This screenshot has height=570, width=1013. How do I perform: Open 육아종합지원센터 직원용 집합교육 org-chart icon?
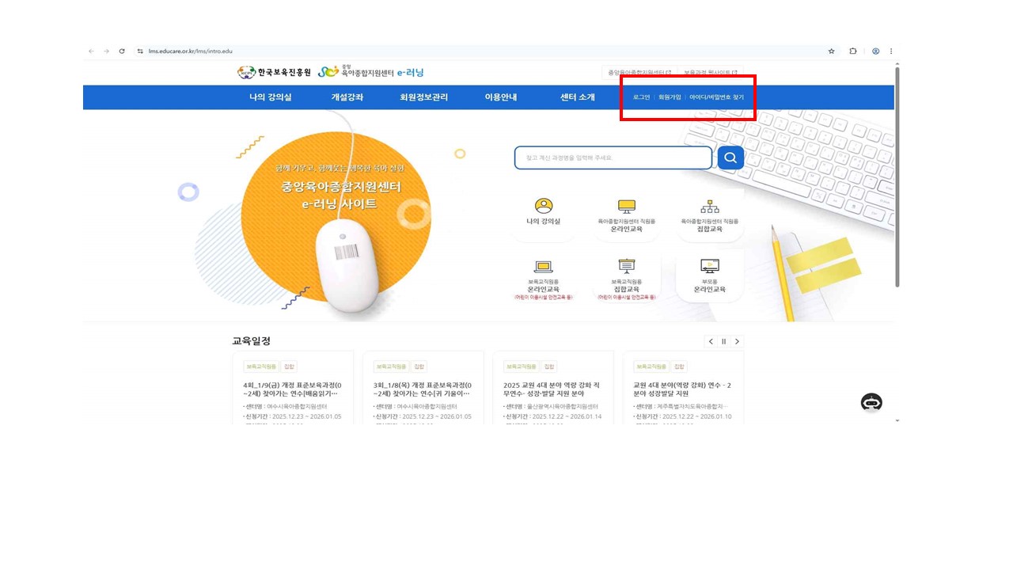click(709, 207)
